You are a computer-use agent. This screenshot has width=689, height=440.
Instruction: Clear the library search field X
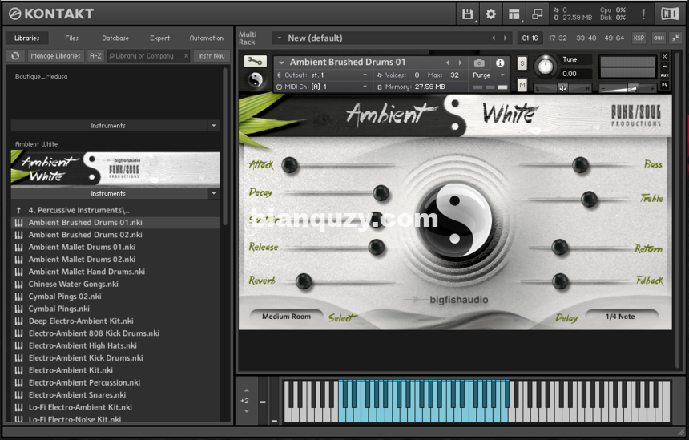pos(187,56)
